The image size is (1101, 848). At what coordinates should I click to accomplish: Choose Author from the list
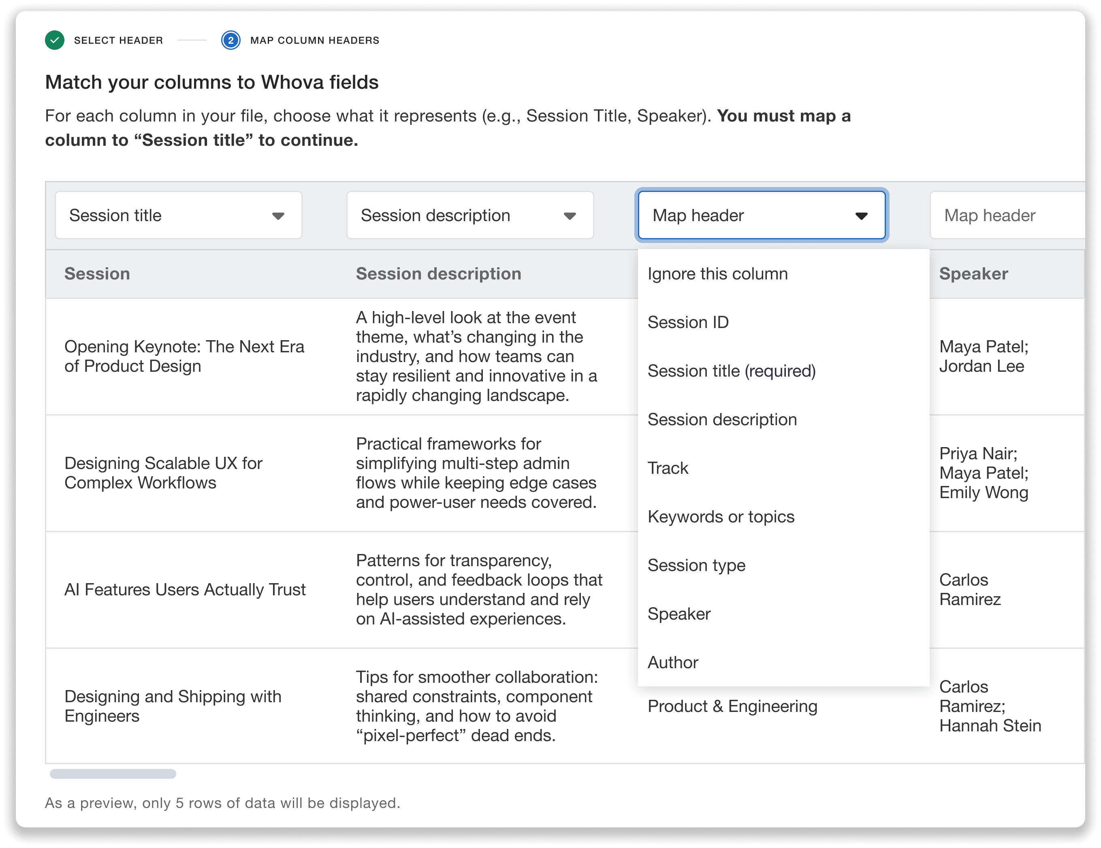[x=783, y=662]
